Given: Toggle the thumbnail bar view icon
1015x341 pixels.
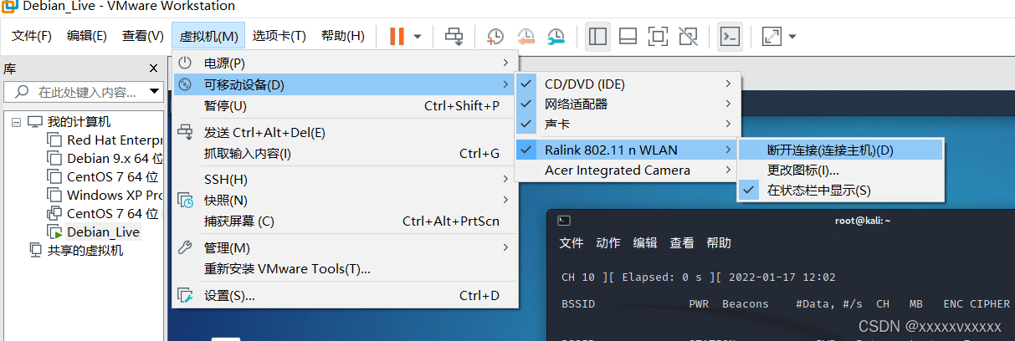Looking at the screenshot, I should pyautogui.click(x=628, y=36).
